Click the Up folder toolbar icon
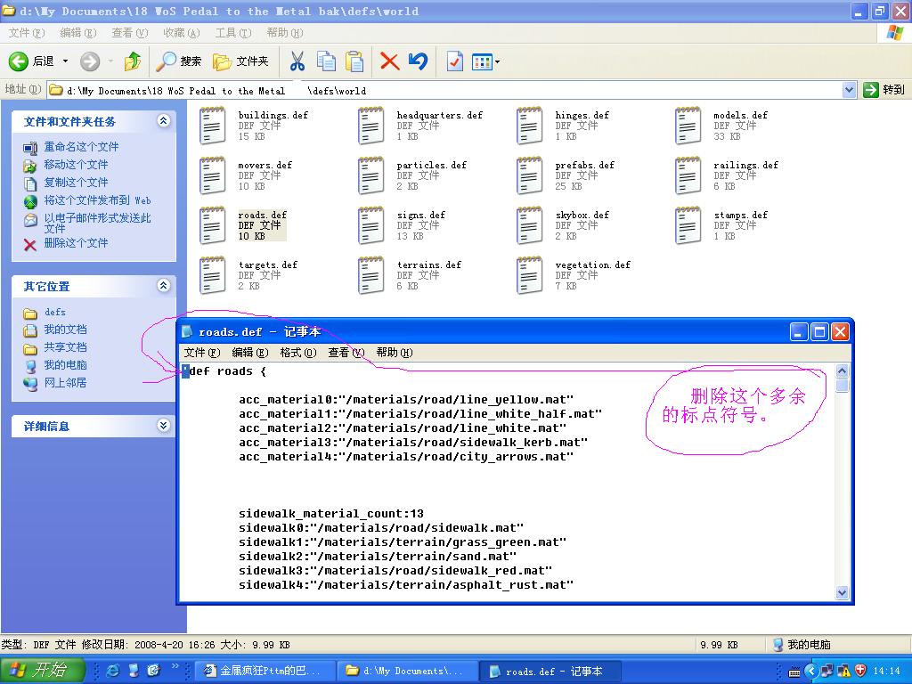Image resolution: width=912 pixels, height=684 pixels. click(133, 61)
